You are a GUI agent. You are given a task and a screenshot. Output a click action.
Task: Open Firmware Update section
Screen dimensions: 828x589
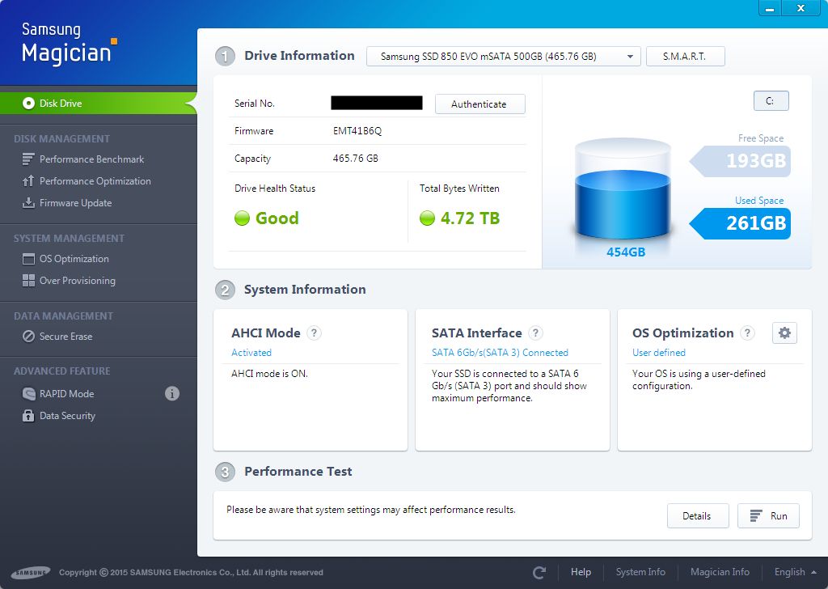click(x=75, y=203)
